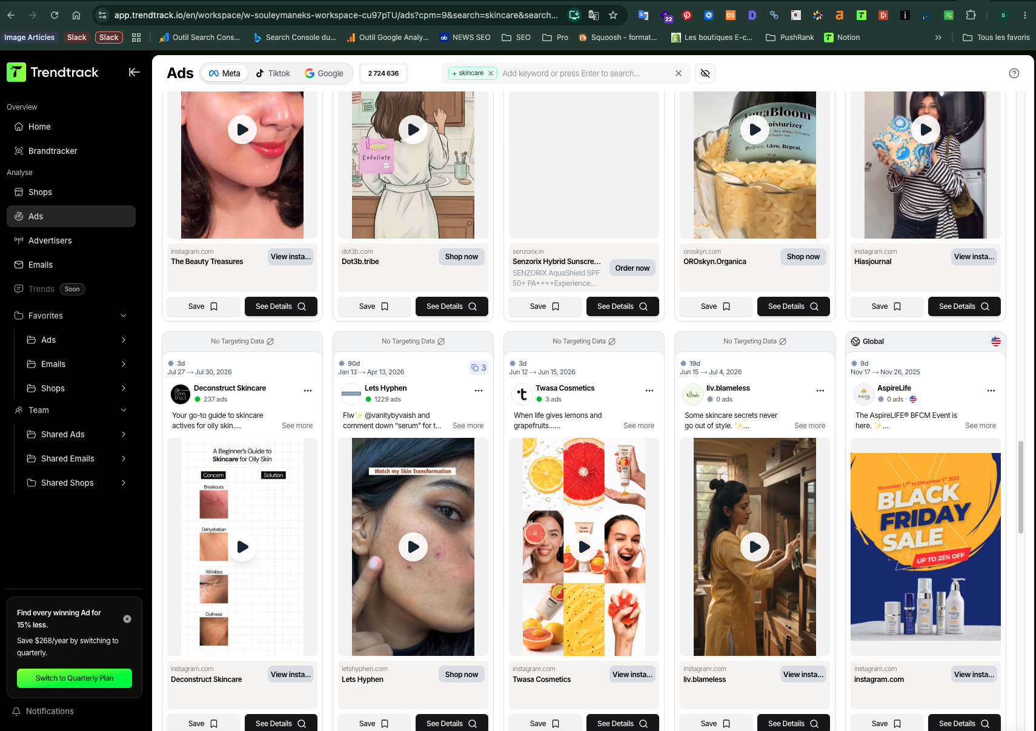The width and height of the screenshot is (1036, 731).
Task: Play The Beauty Treasures video ad
Action: coord(242,130)
